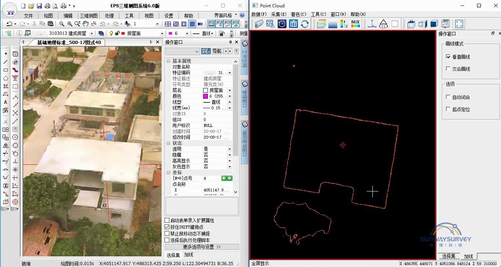Click the layers stack icon in EPS
501x267 pixels.
tap(101, 33)
